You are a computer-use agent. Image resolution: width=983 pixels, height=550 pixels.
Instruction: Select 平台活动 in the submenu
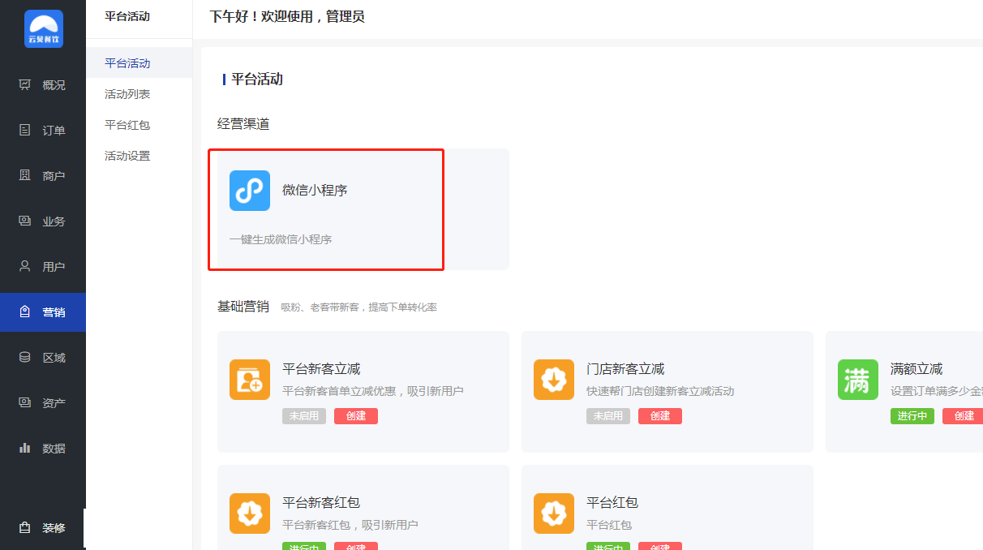coord(139,63)
